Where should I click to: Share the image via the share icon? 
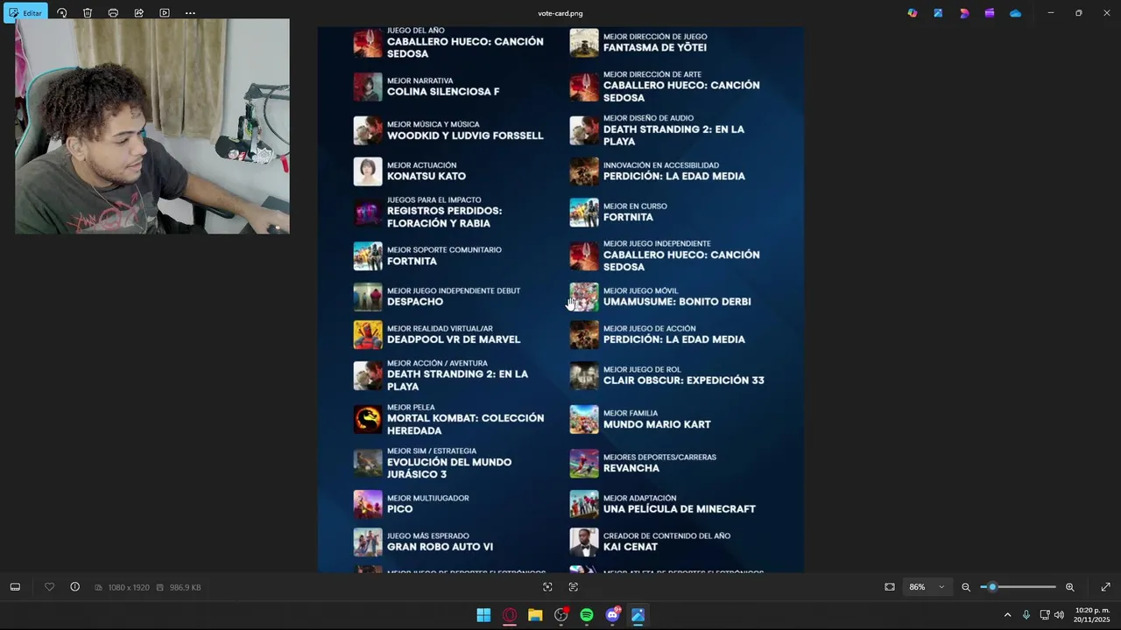(x=138, y=13)
